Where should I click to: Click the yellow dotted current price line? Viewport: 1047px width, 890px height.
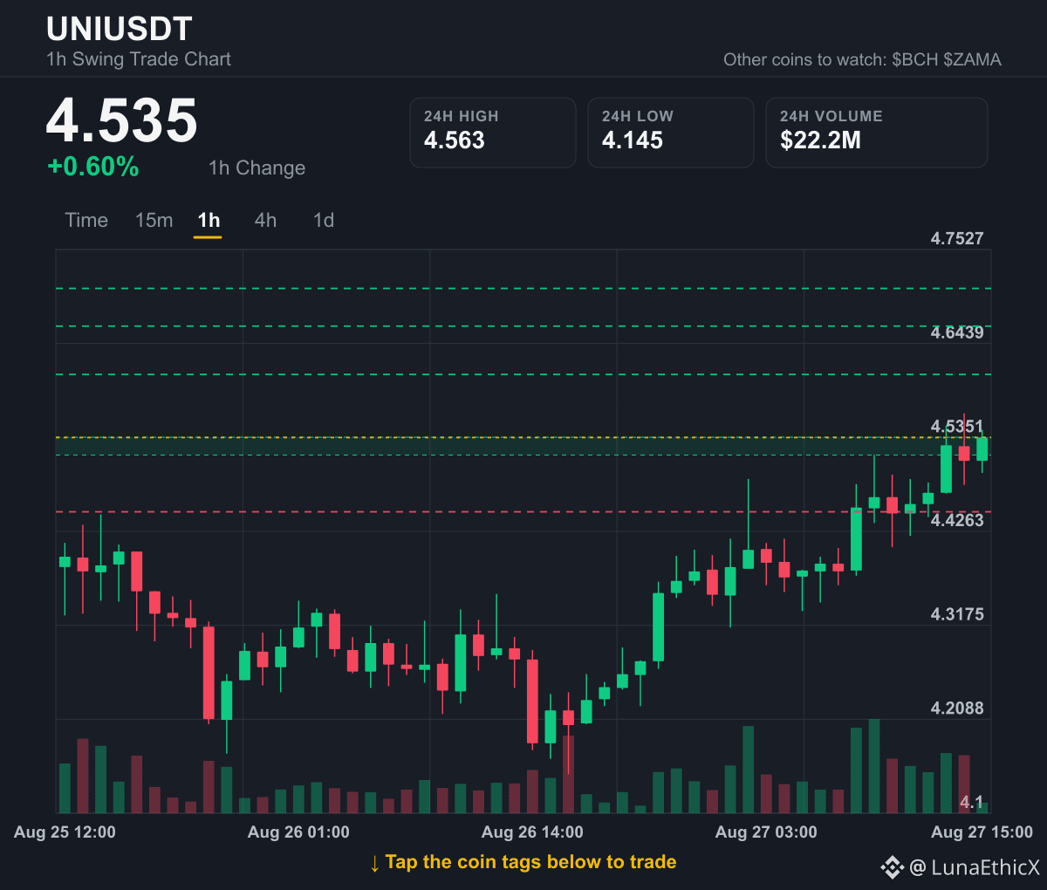coord(523,437)
